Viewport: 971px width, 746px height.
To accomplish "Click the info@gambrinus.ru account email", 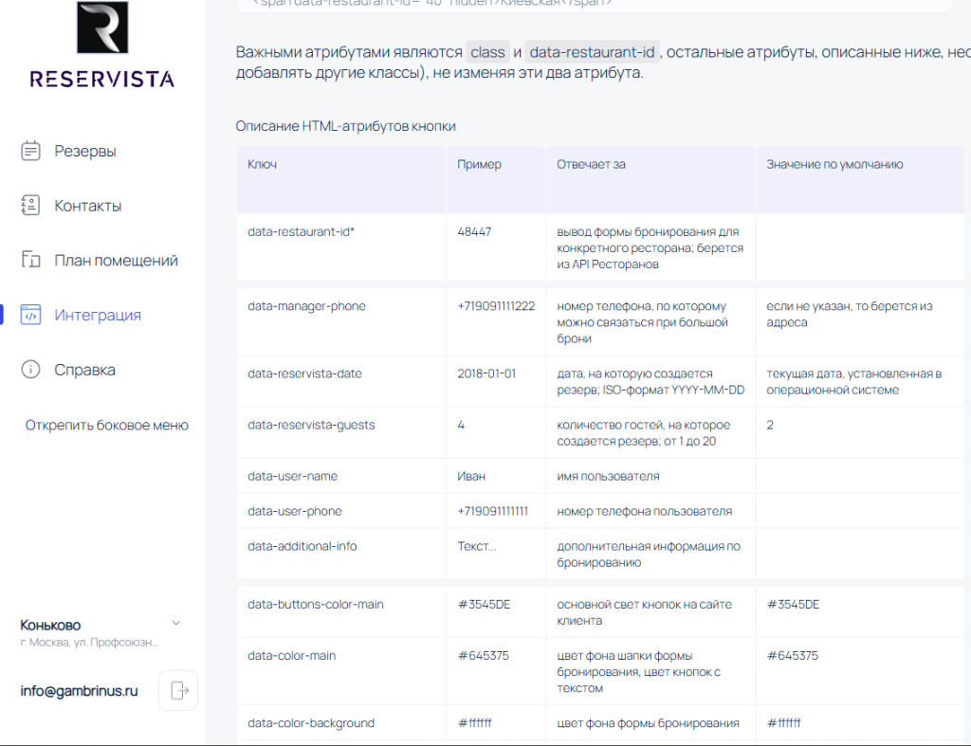I will tap(79, 691).
